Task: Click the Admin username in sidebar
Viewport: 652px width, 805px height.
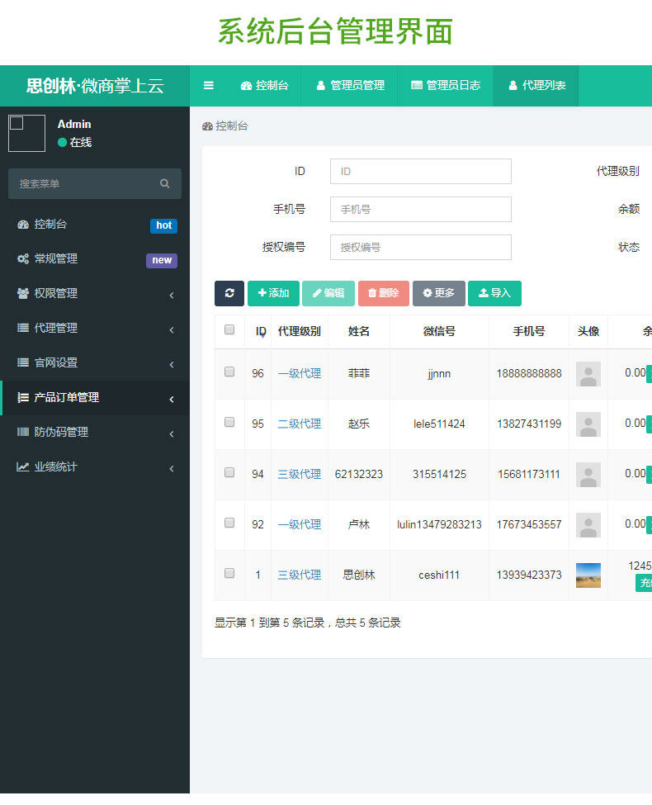Action: 74,124
